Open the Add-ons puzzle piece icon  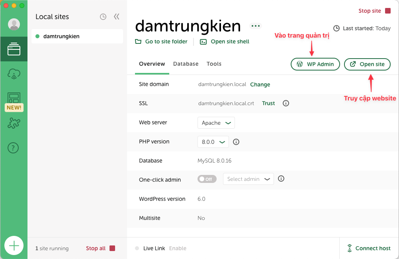tap(14, 123)
